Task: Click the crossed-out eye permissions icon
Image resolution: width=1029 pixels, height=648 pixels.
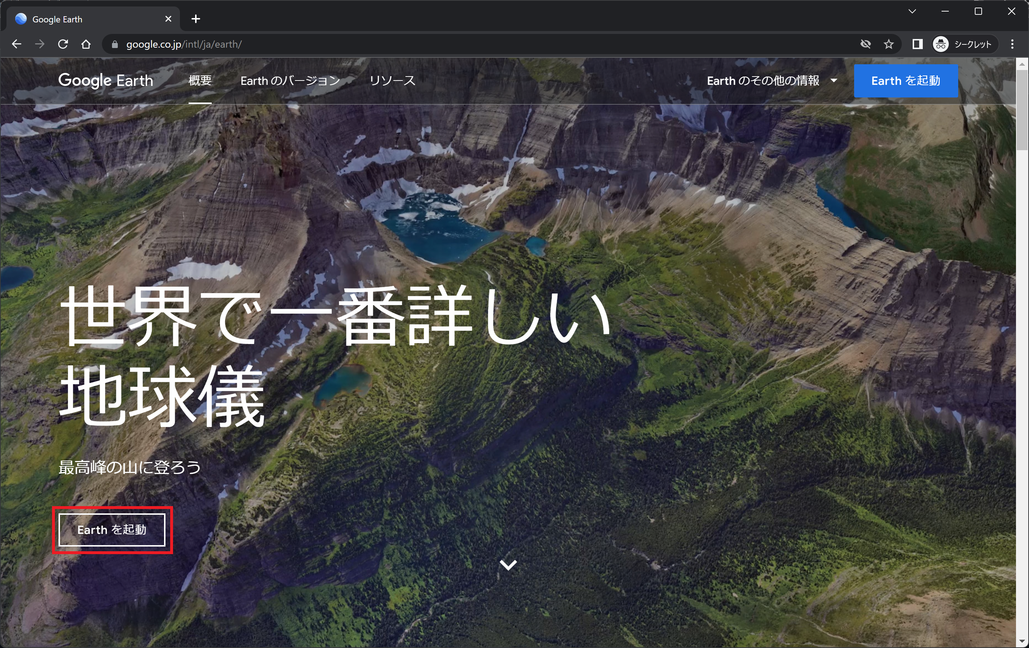Action: point(866,44)
